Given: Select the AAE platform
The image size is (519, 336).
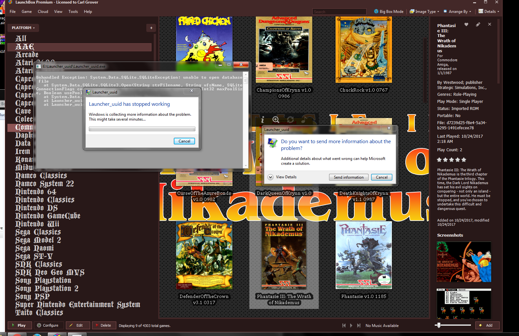Looking at the screenshot, I should click(79, 47).
